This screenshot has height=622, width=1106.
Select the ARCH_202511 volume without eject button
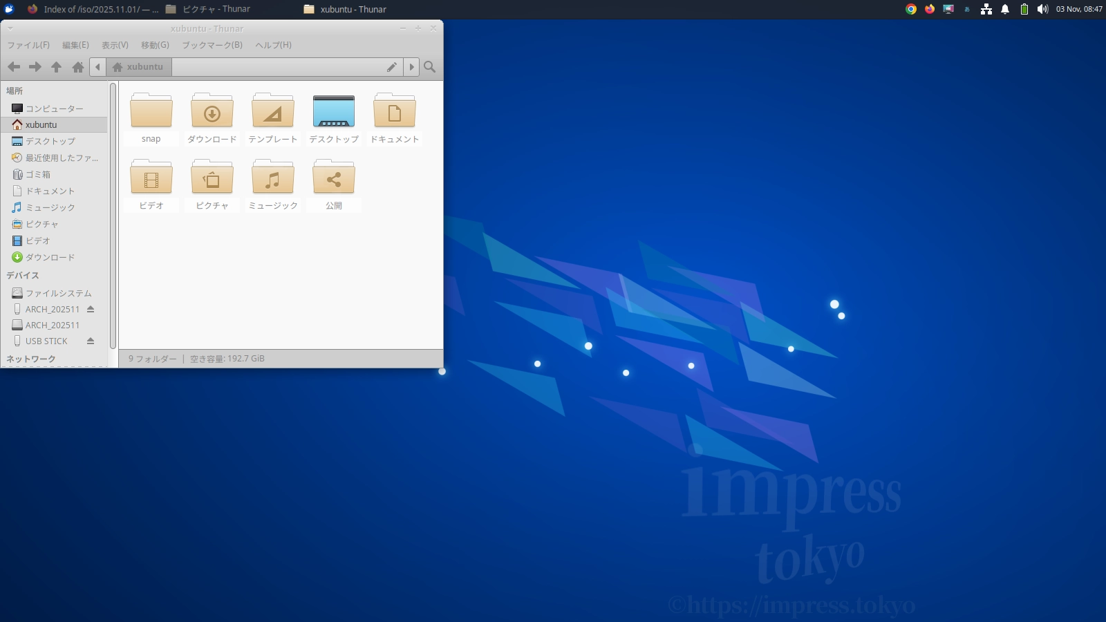tap(54, 325)
